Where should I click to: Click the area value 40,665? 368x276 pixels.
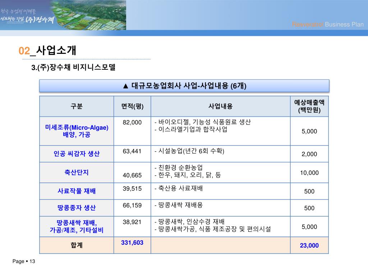pyautogui.click(x=132, y=175)
